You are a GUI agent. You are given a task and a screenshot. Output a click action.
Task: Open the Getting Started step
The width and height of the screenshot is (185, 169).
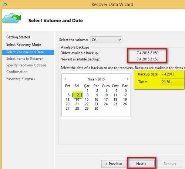point(18,37)
